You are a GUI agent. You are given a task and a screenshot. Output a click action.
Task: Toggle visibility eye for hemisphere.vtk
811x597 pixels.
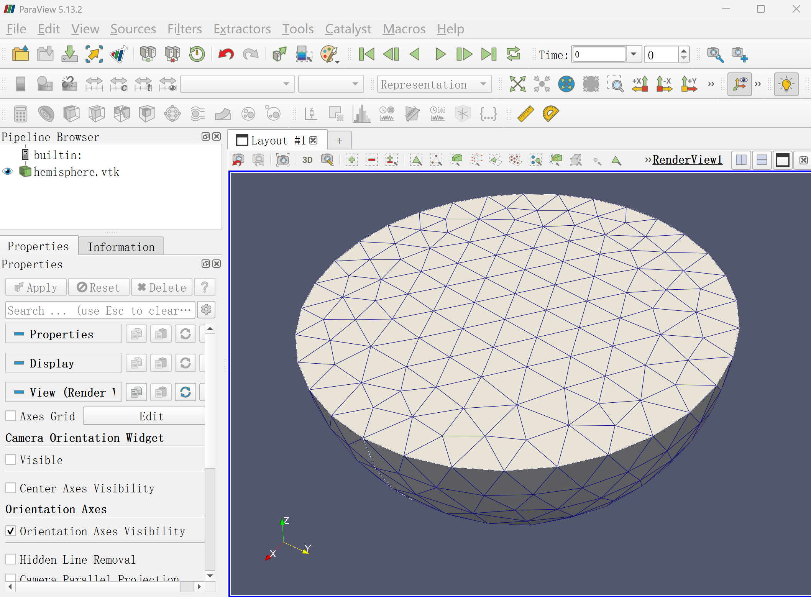click(x=8, y=172)
